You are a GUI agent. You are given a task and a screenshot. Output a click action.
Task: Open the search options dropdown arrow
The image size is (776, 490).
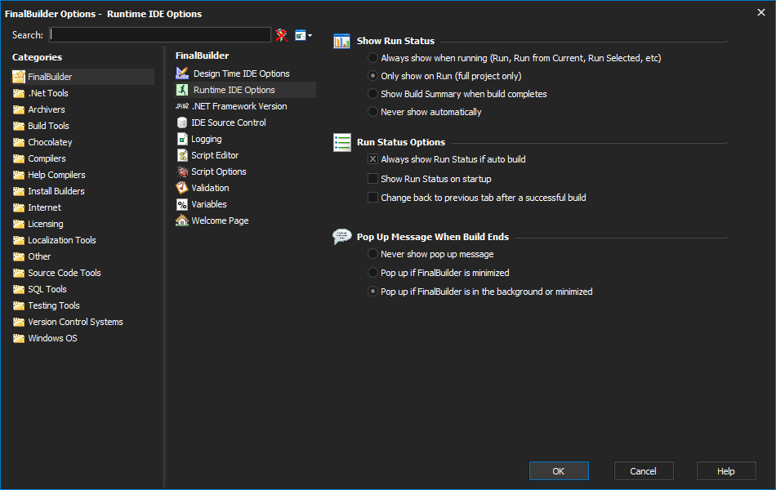[x=310, y=35]
